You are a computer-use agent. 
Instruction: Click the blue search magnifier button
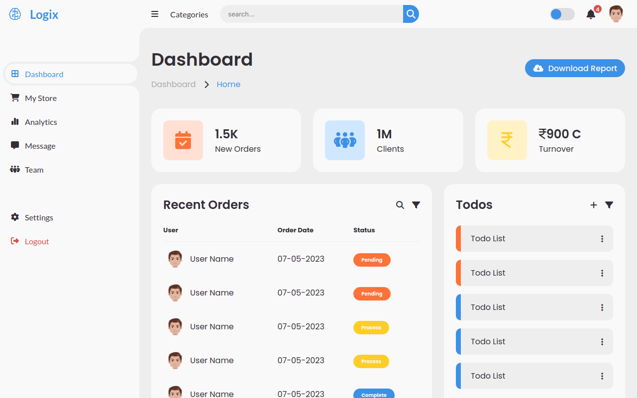point(411,14)
